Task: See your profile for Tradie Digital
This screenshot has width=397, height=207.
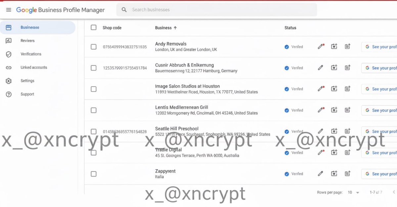Action: pos(379,153)
